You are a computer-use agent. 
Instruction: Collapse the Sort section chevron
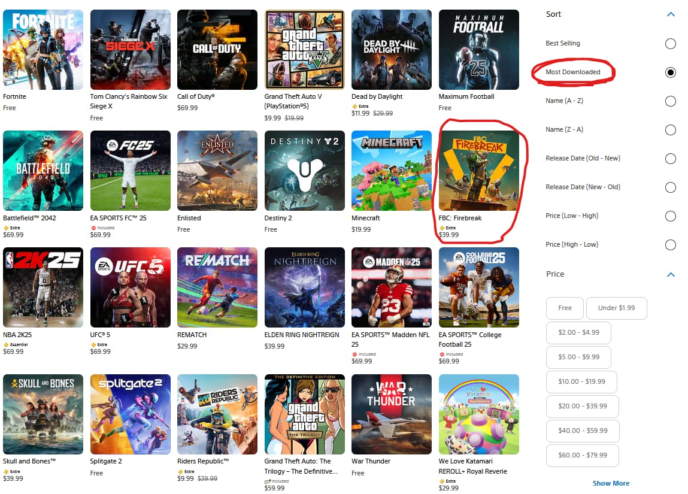[671, 14]
